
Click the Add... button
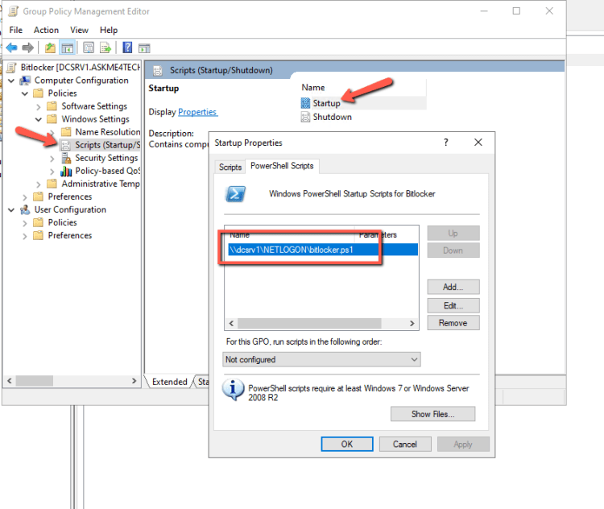[453, 287]
